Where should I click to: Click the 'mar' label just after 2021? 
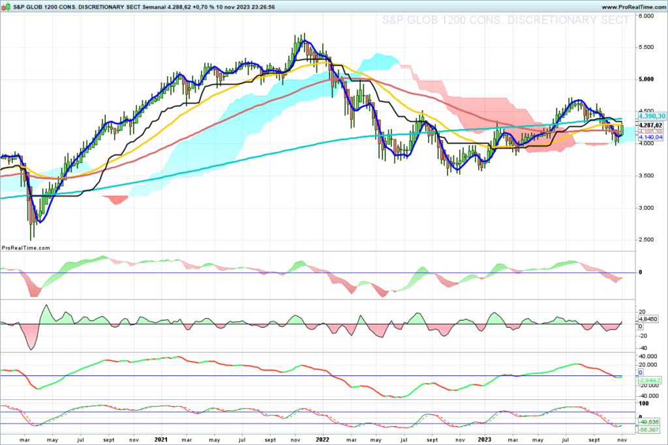[187, 440]
